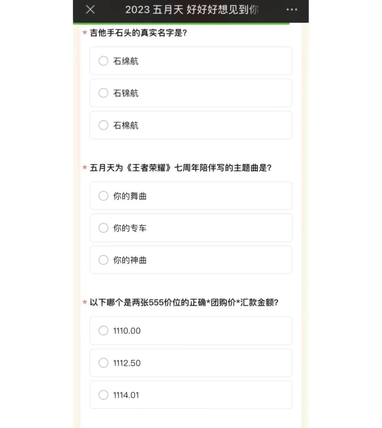This screenshot has width=382, height=428.
Task: Select the 石棉航 radio option
Action: [103, 125]
